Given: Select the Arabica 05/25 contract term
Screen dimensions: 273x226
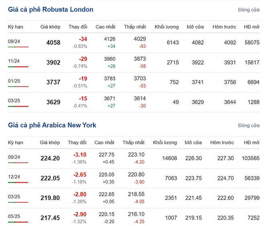Looking at the screenshot, I should pyautogui.click(x=14, y=216).
